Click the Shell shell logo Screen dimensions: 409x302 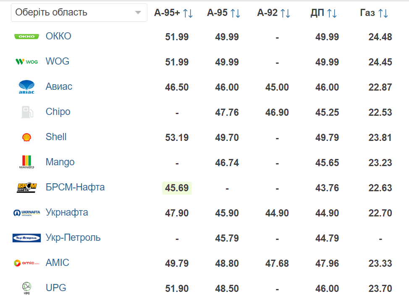tap(26, 137)
